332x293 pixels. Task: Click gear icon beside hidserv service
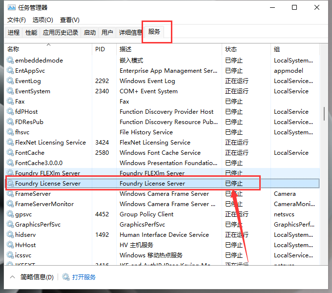pyautogui.click(x=10, y=234)
